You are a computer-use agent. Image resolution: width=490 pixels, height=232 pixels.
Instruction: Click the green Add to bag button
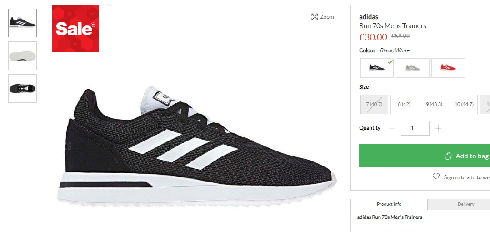point(425,156)
